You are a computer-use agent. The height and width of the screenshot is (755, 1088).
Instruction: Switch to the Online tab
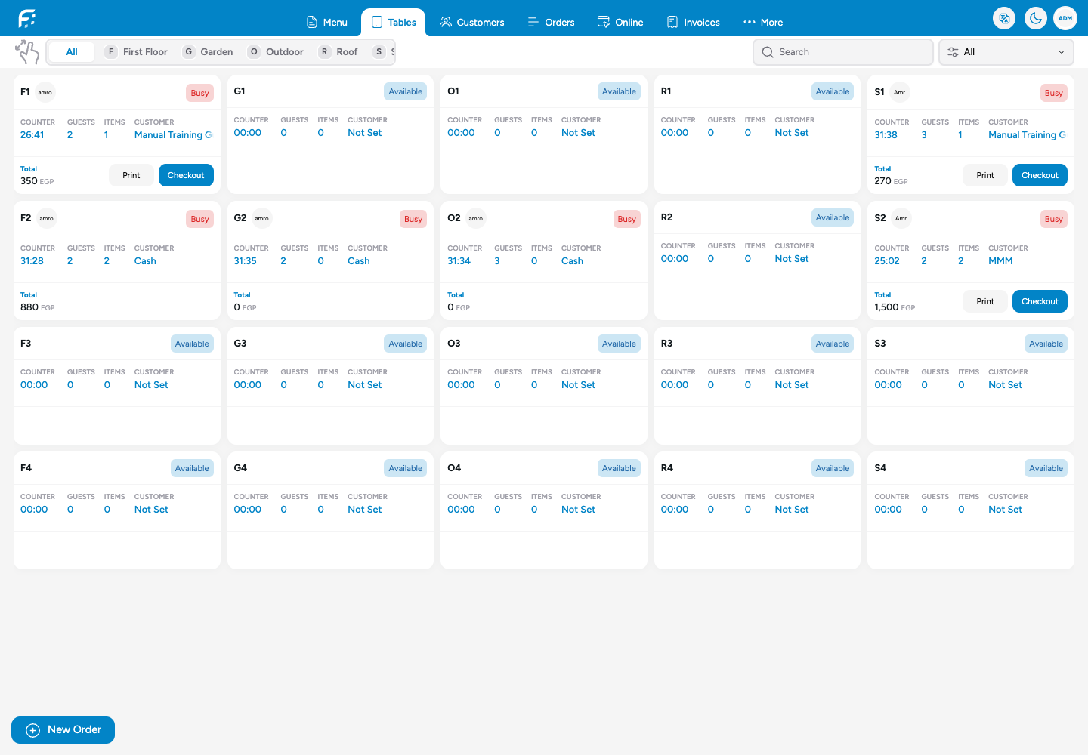[x=620, y=22]
